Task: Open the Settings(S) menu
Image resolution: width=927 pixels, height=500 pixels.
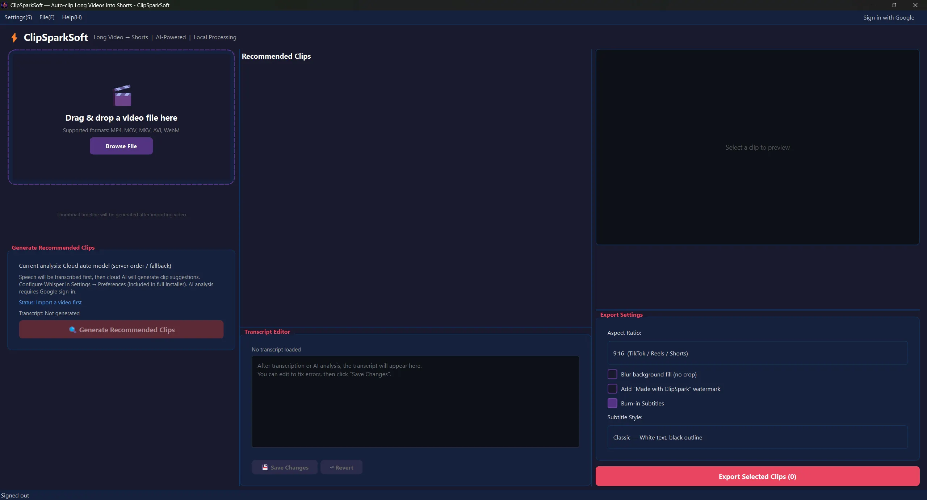Action: (18, 17)
